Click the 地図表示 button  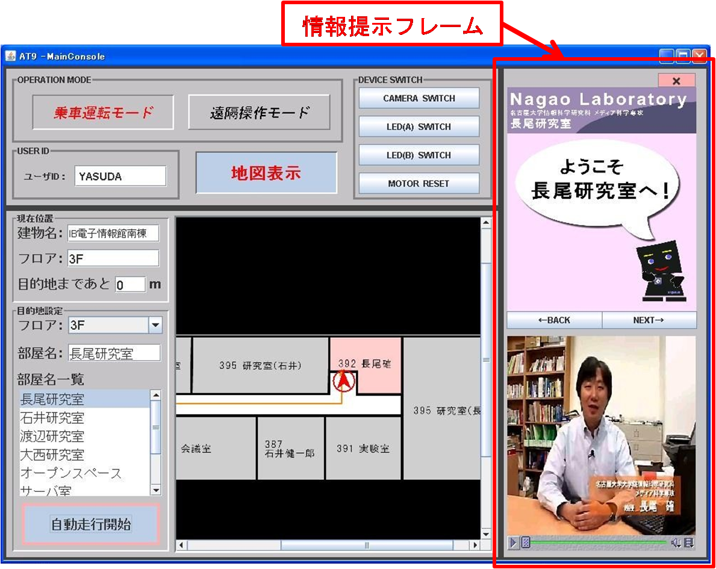(266, 173)
